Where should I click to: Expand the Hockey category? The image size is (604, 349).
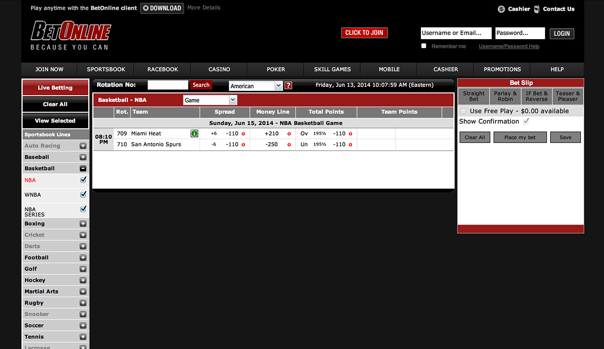(x=83, y=280)
